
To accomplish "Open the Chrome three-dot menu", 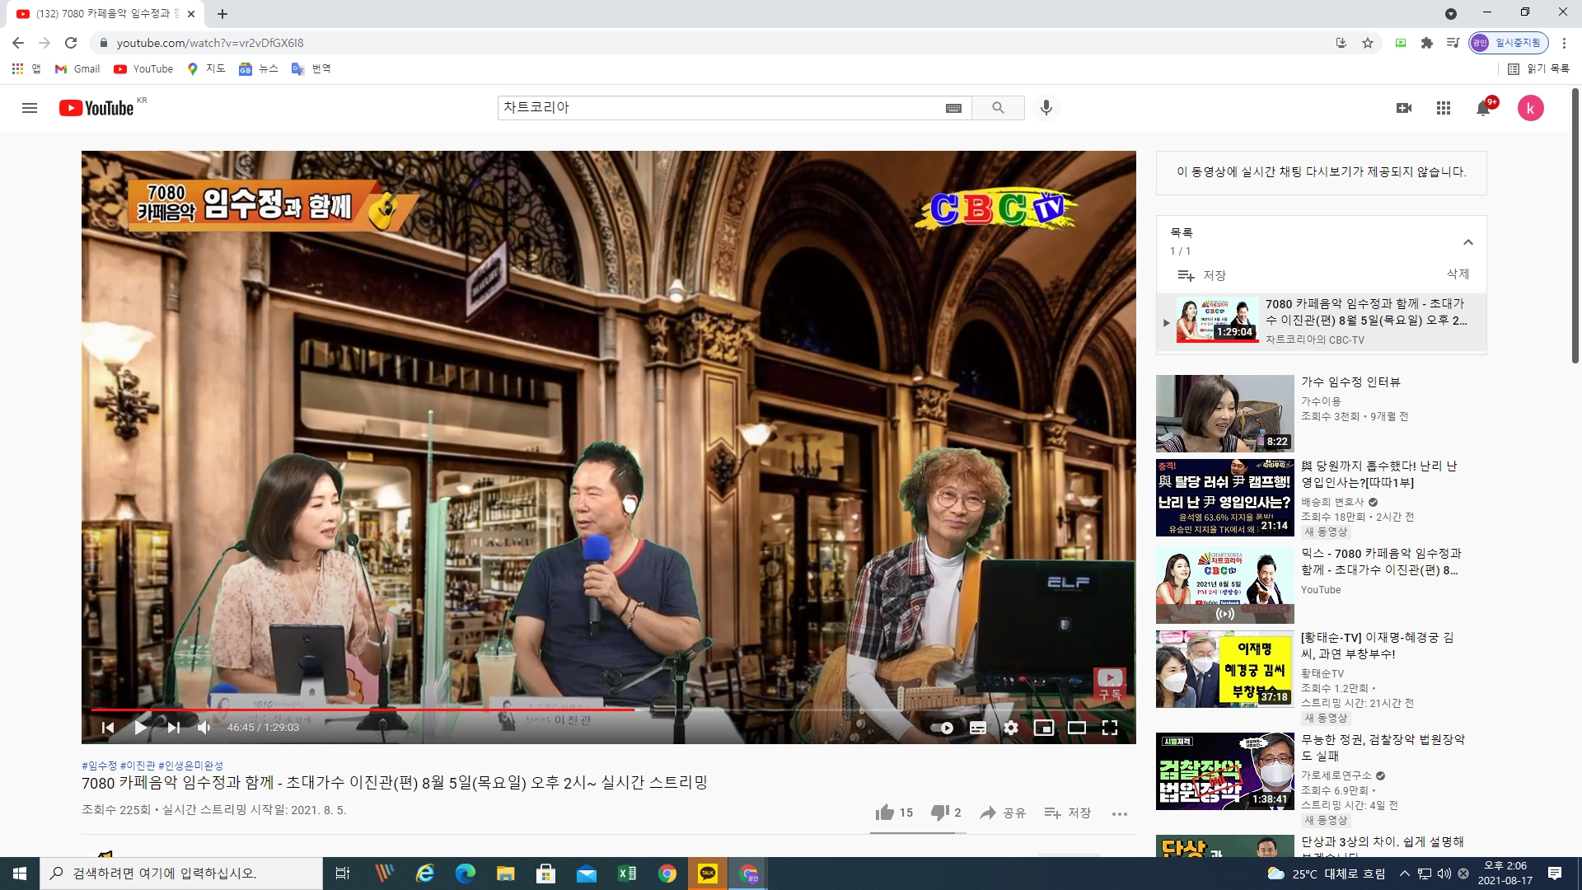I will point(1564,43).
